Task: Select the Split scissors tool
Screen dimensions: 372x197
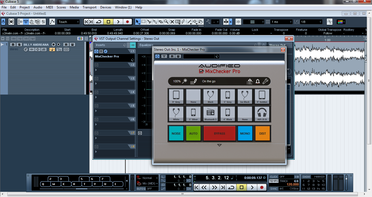Action: point(149,22)
